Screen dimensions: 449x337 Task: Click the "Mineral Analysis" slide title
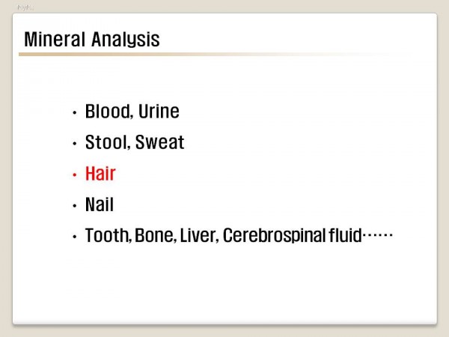pos(91,39)
